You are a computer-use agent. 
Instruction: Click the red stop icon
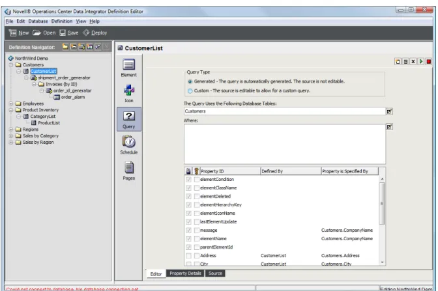click(x=428, y=61)
